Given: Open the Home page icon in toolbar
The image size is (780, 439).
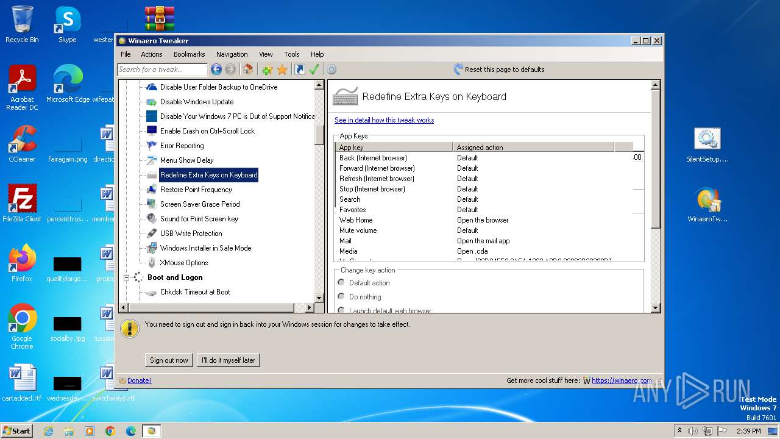Looking at the screenshot, I should coord(247,70).
